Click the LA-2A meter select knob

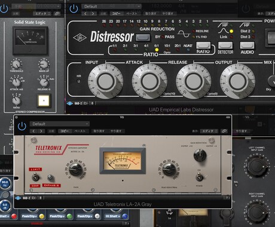[x=200, y=155]
